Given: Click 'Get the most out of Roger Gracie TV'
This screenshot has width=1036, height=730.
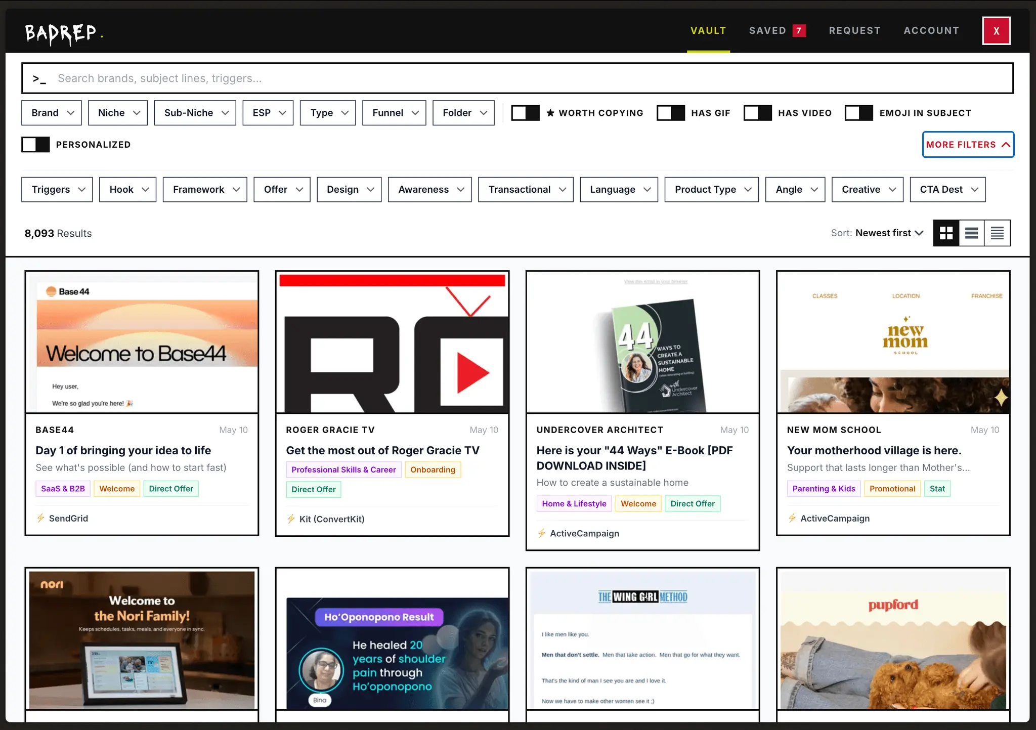Looking at the screenshot, I should point(382,450).
